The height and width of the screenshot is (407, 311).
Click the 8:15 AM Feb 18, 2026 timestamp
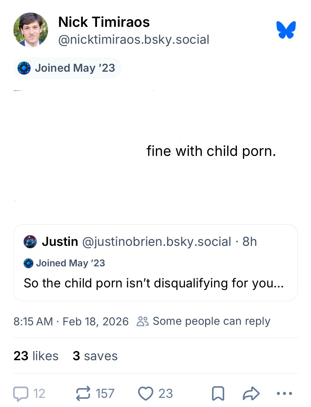click(71, 321)
